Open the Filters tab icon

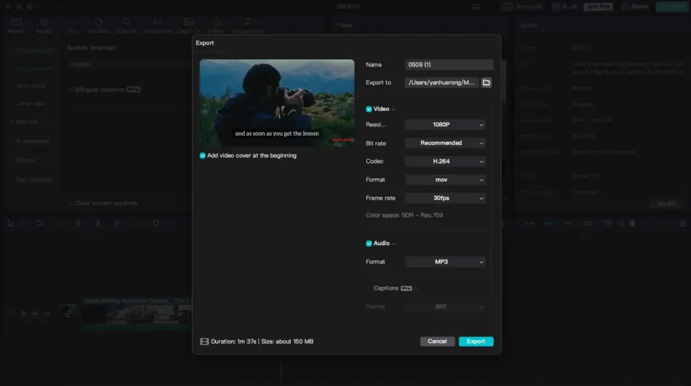pyautogui.click(x=217, y=22)
